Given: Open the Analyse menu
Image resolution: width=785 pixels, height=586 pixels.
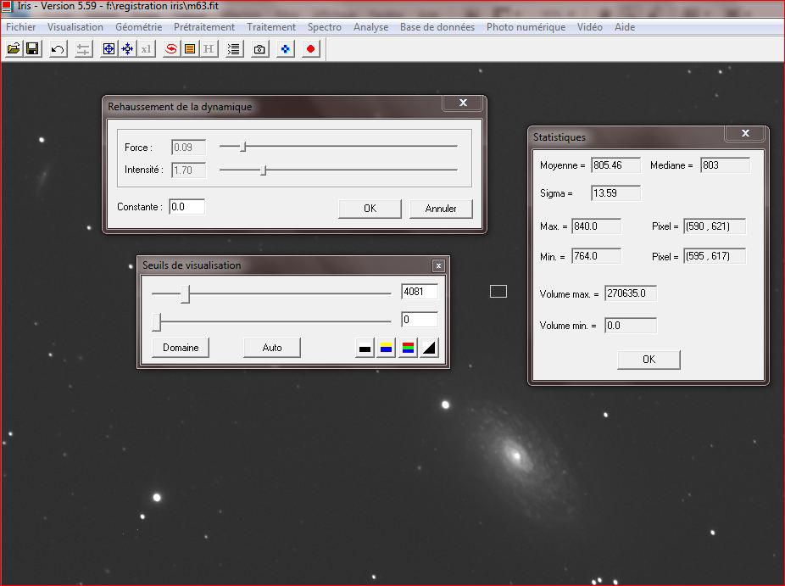Looking at the screenshot, I should 371,27.
